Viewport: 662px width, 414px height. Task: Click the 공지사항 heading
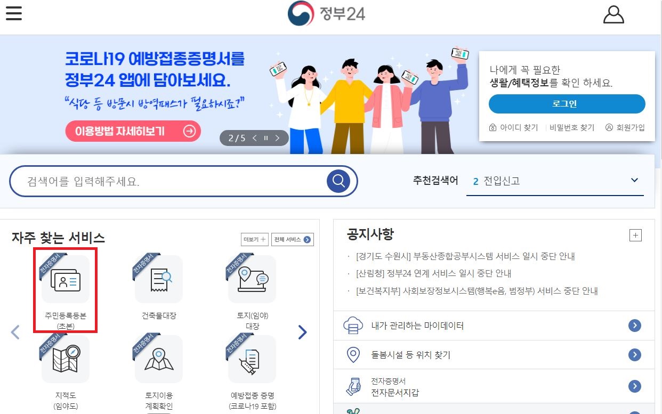pyautogui.click(x=370, y=234)
